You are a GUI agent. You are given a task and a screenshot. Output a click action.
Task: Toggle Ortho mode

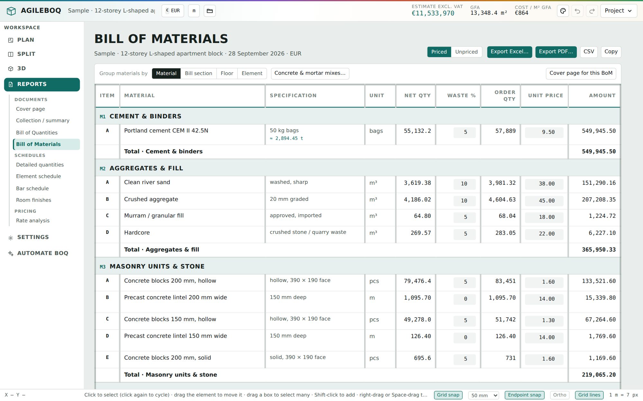click(559, 395)
